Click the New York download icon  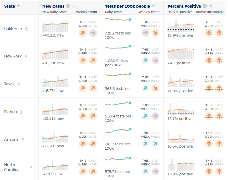point(26,56)
